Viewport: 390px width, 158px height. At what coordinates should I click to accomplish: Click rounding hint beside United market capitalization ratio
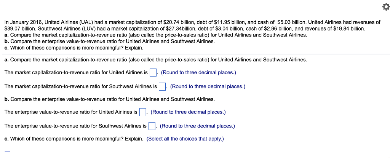pos(198,72)
